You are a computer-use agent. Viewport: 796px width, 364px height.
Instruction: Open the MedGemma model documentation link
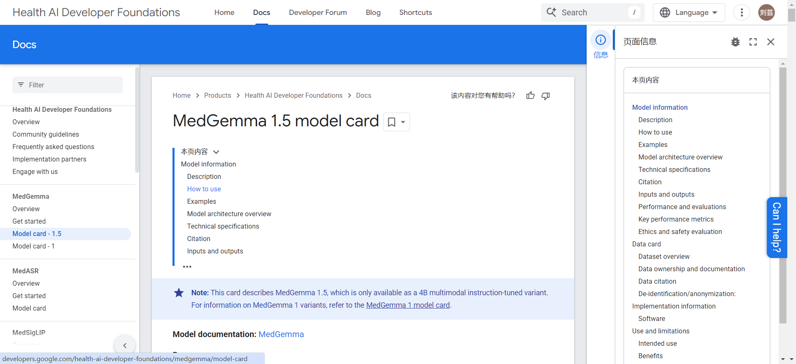pyautogui.click(x=281, y=334)
